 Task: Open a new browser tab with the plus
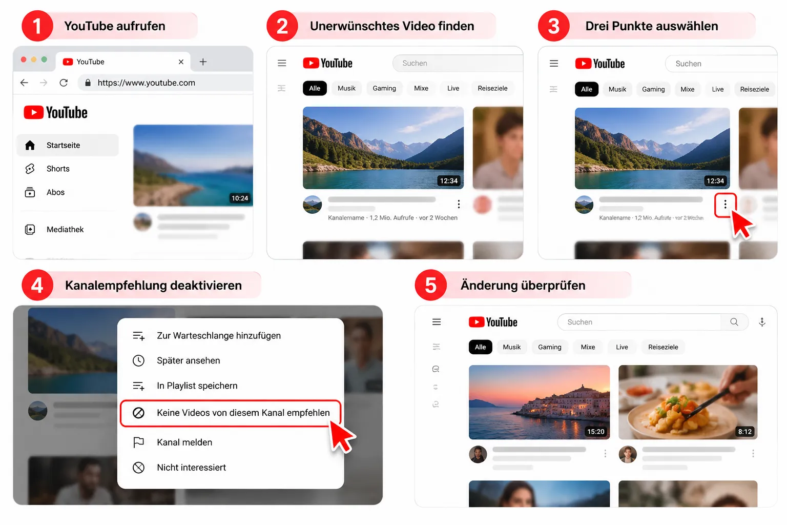(203, 62)
